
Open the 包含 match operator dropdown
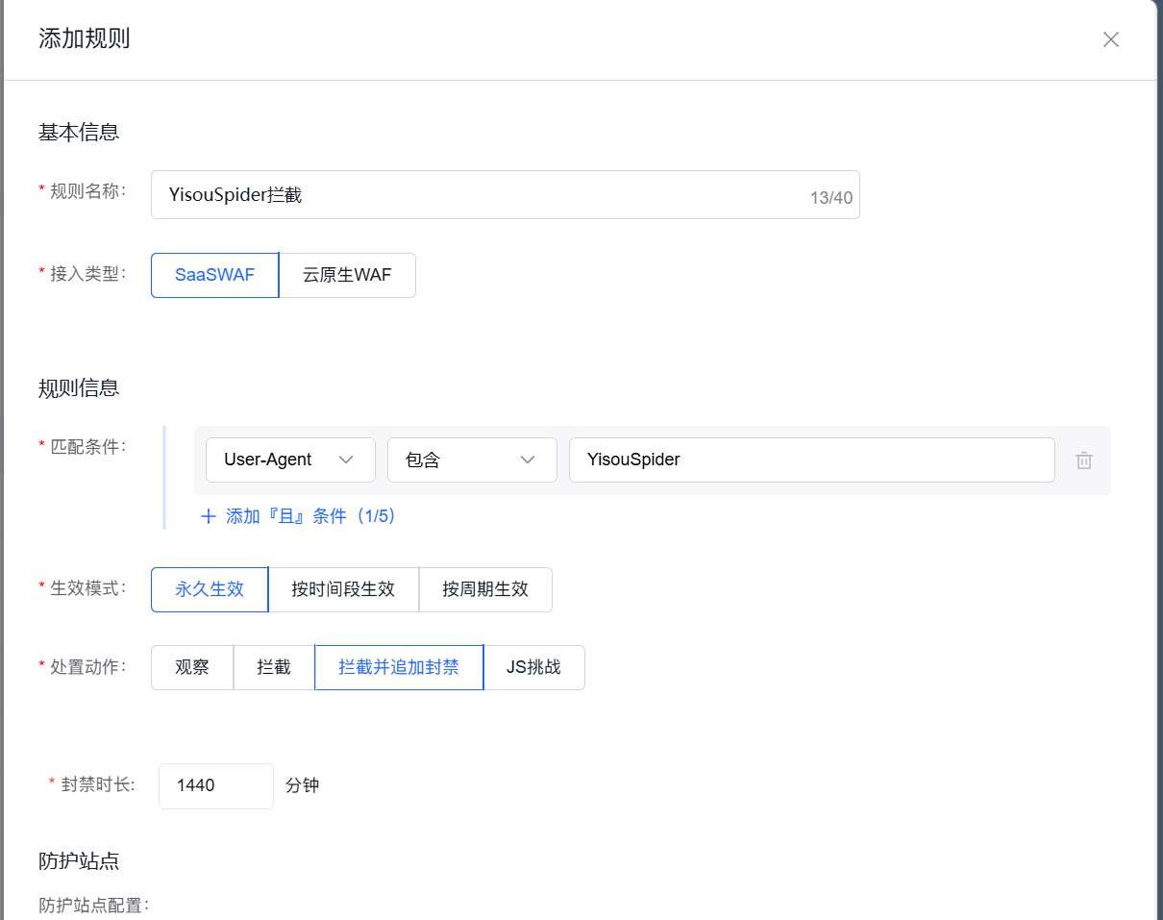(471, 460)
